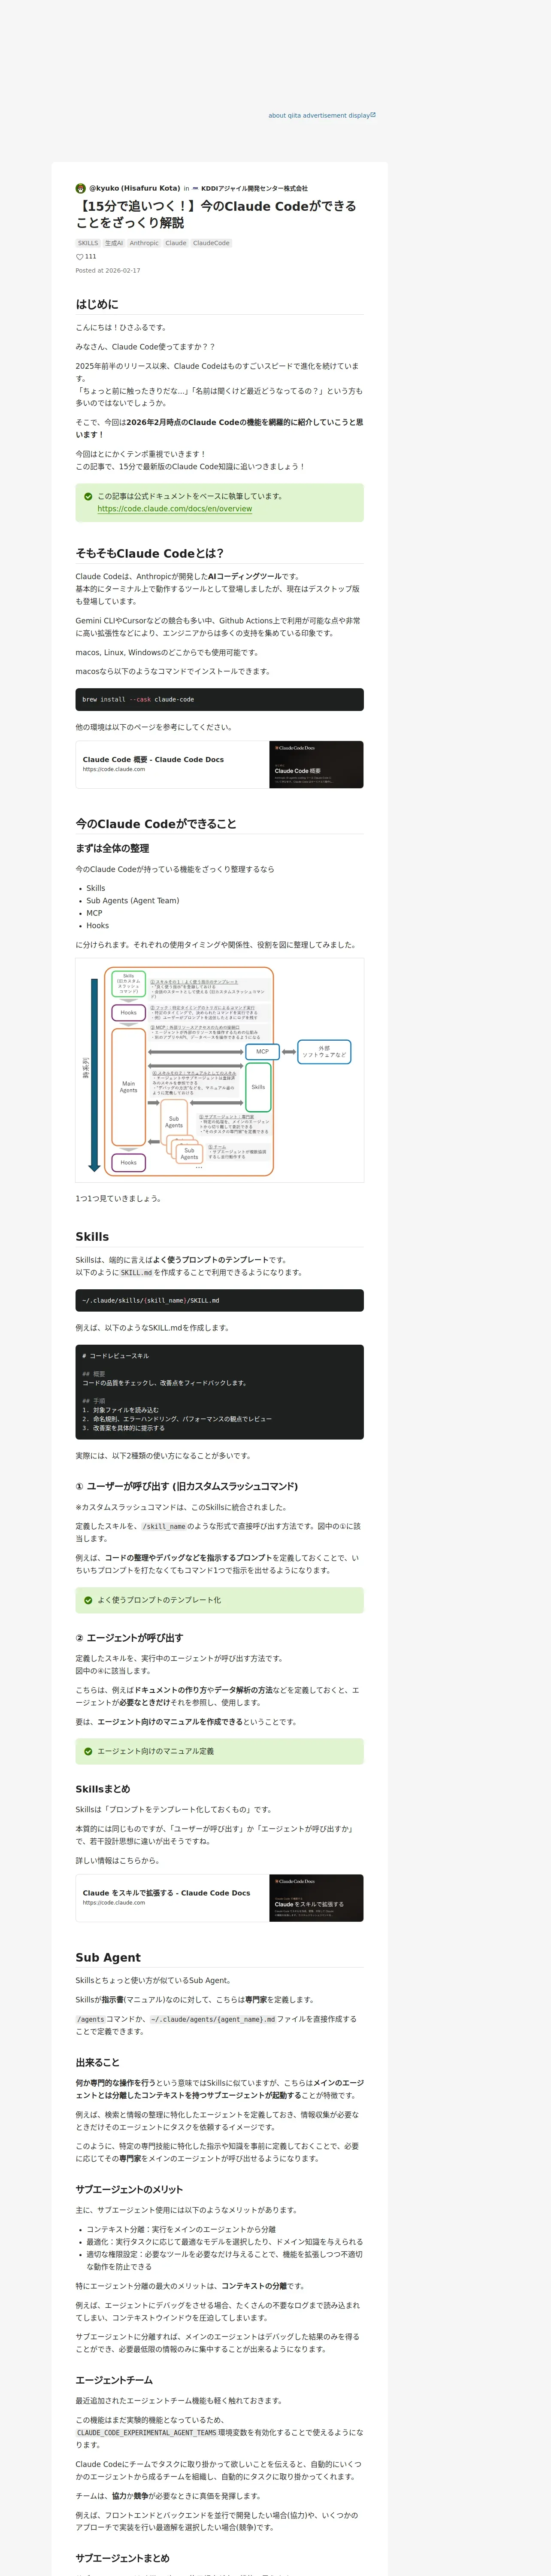Open the Claude Code 概要 docs link card
Image resolution: width=551 pixels, height=2576 pixels.
point(219,765)
